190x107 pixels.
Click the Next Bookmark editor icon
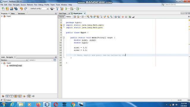coord(108,17)
